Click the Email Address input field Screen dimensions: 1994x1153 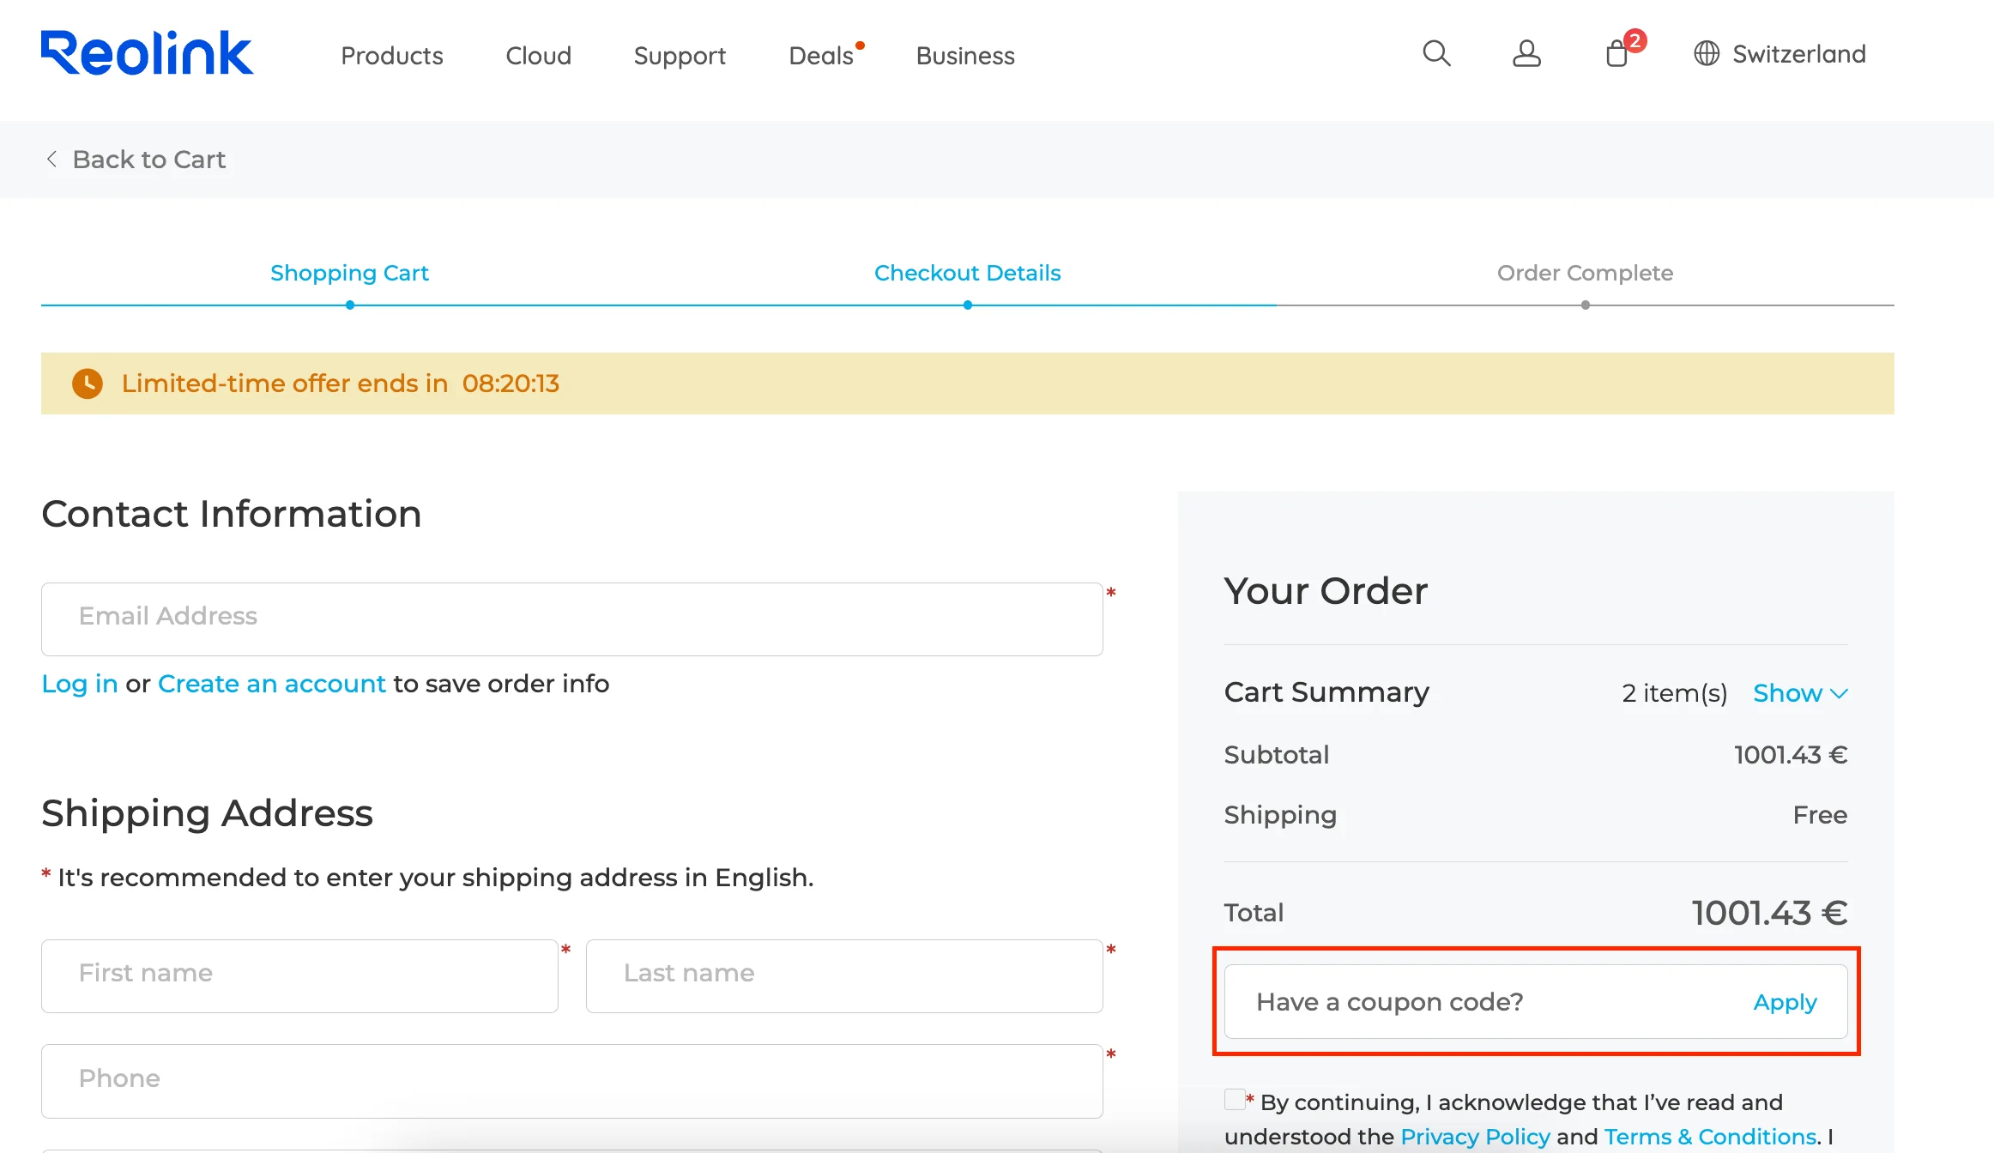click(572, 618)
